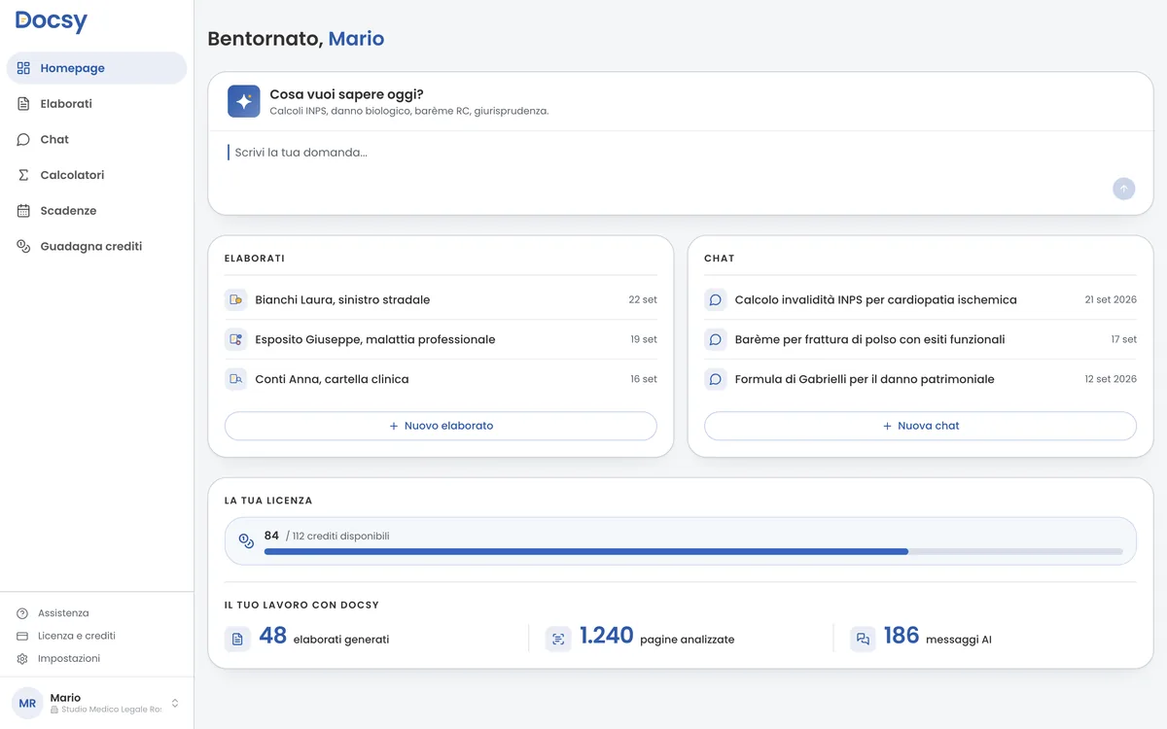The height and width of the screenshot is (729, 1167).
Task: Open chat Formula di Gabrielli danno patrimoniale
Action: [920, 379]
